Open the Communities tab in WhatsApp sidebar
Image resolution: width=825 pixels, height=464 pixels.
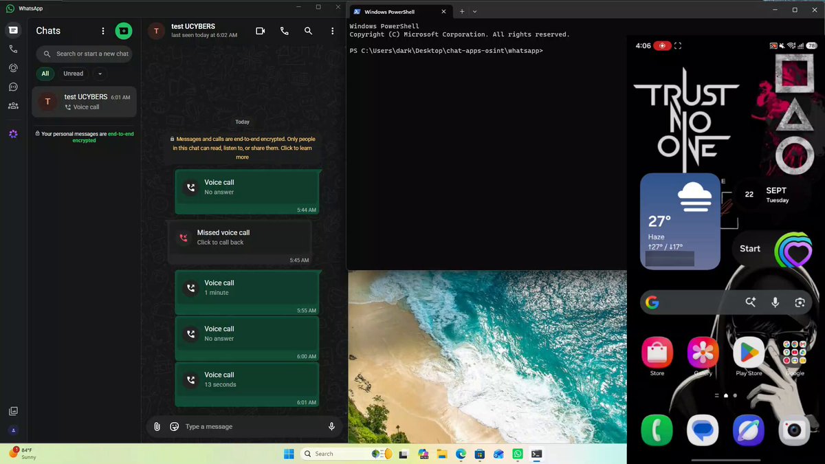click(13, 106)
